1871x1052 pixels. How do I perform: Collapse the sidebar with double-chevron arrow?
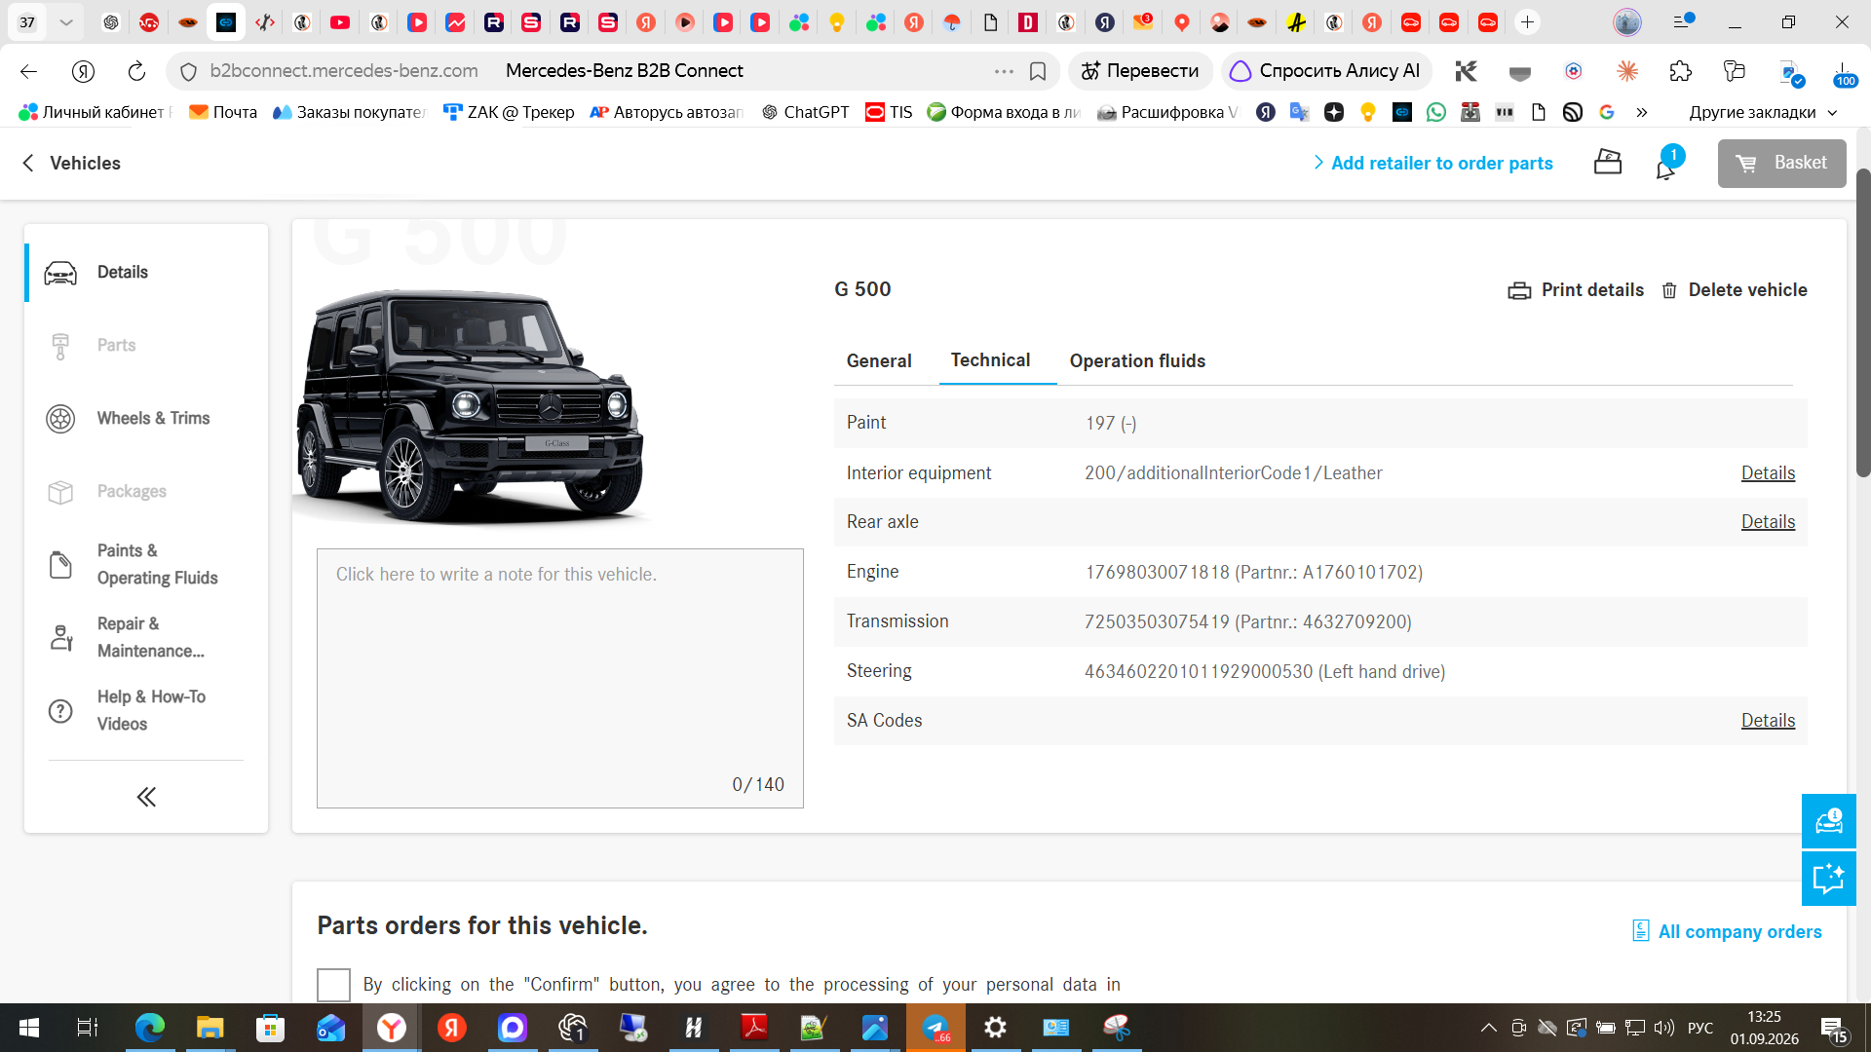point(146,798)
